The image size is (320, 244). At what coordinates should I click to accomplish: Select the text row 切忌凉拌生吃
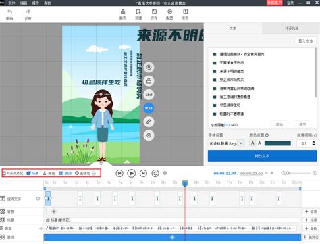click(x=230, y=105)
